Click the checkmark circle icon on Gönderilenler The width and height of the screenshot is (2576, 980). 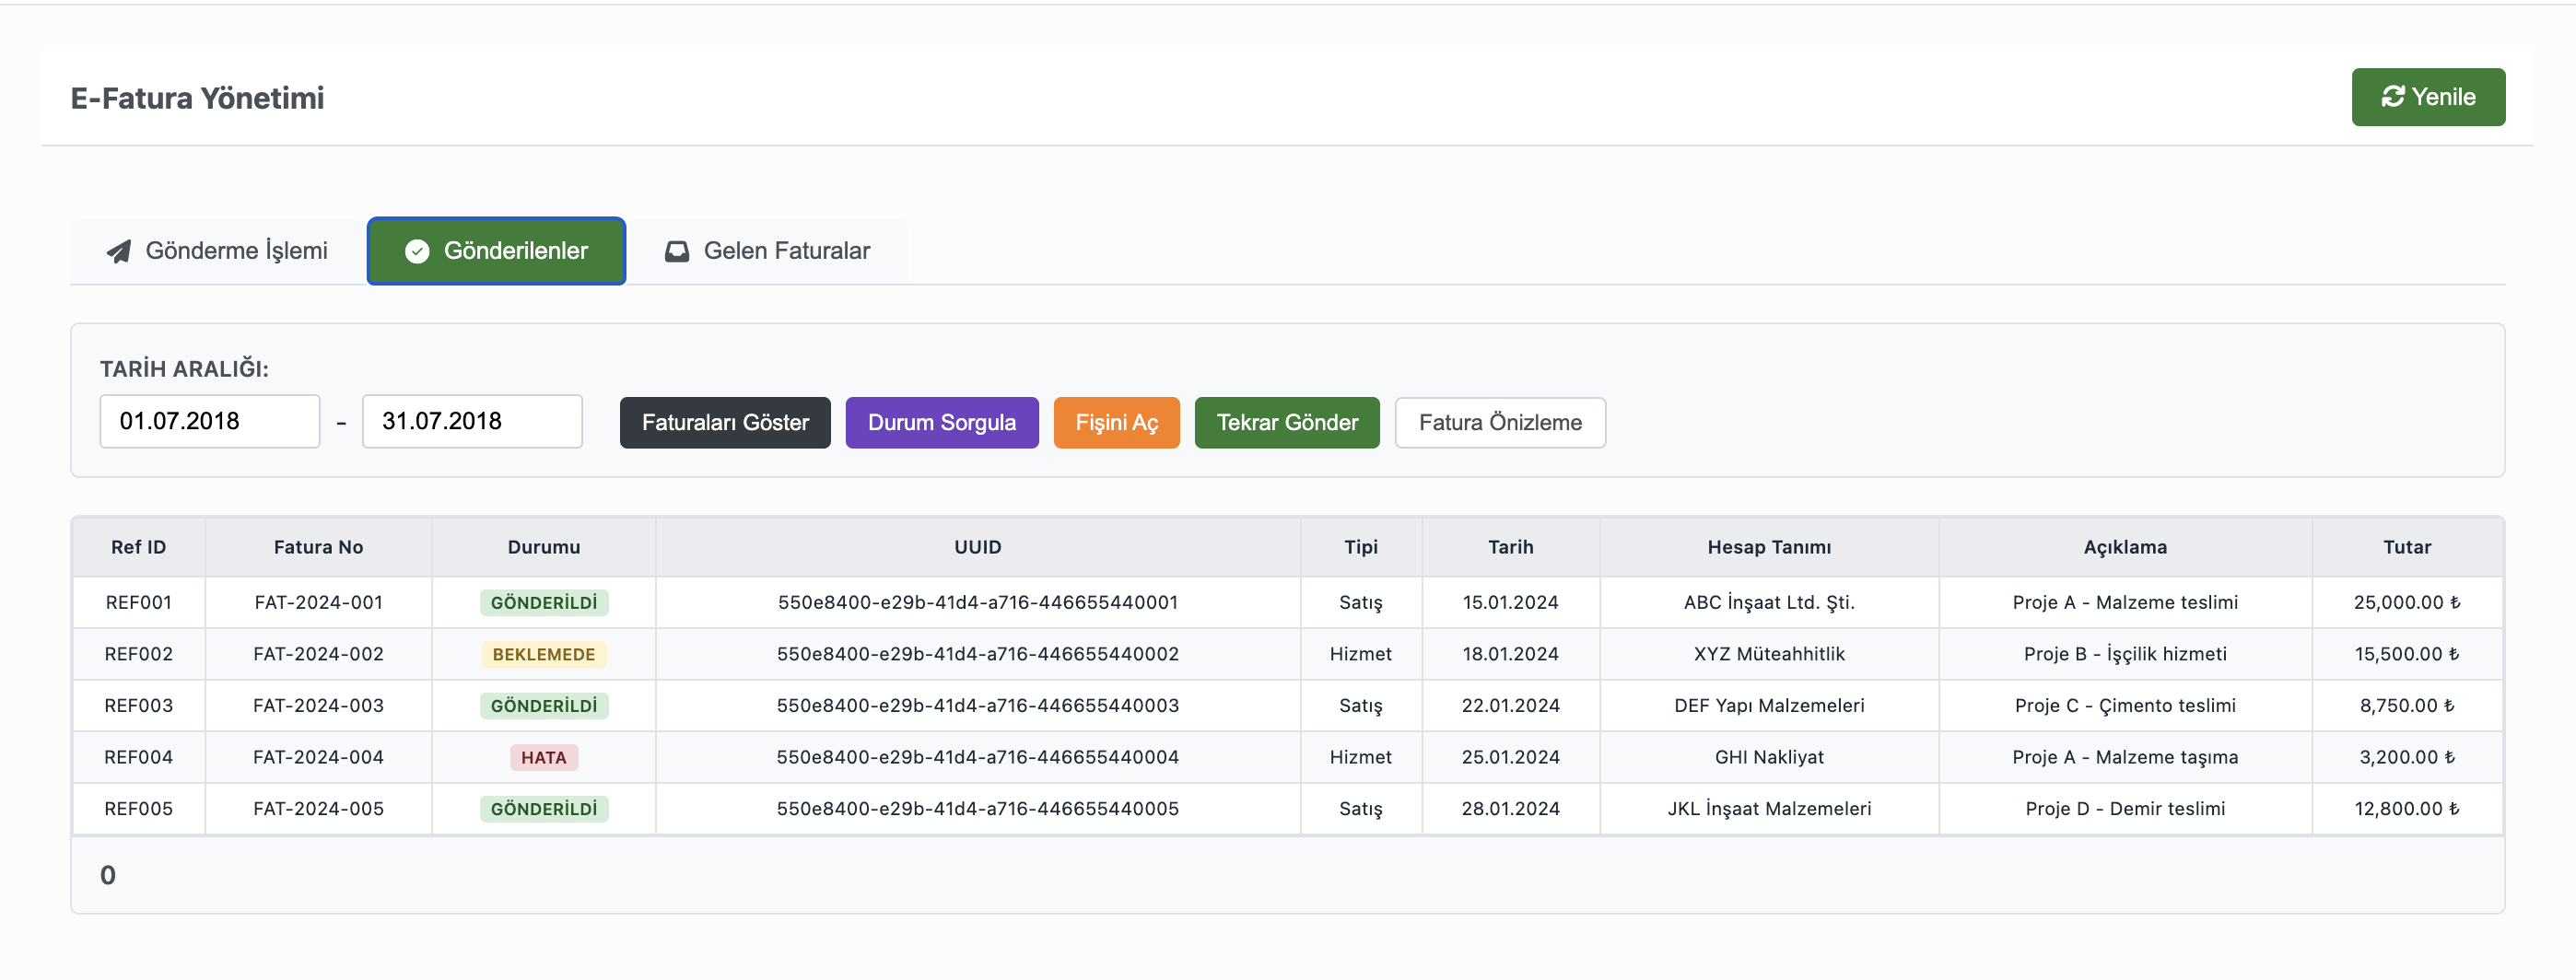(x=417, y=251)
